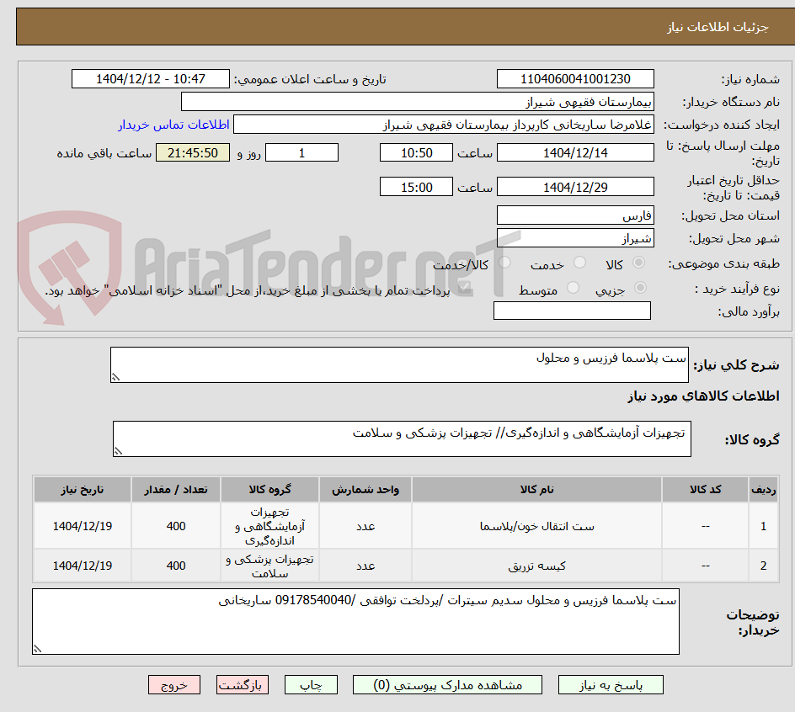Click the ردیف column header
The image size is (795, 712).
coord(763,490)
